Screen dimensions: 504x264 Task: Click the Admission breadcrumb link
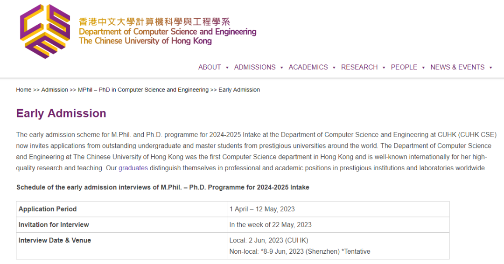click(55, 90)
